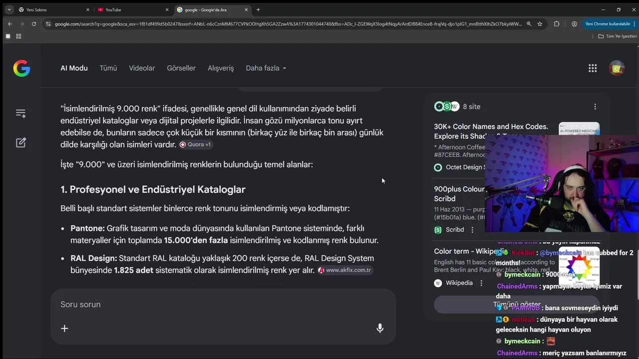The height and width of the screenshot is (359, 639).
Task: Reload the page
Action: click(x=34, y=24)
